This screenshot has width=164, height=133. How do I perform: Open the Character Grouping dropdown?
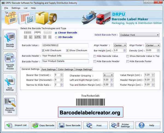108,75
